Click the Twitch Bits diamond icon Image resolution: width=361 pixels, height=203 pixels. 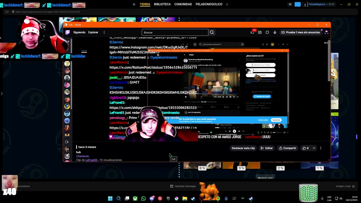click(x=275, y=32)
